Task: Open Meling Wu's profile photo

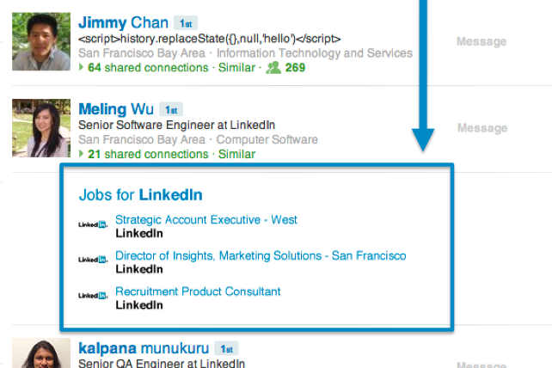Action: (41, 128)
